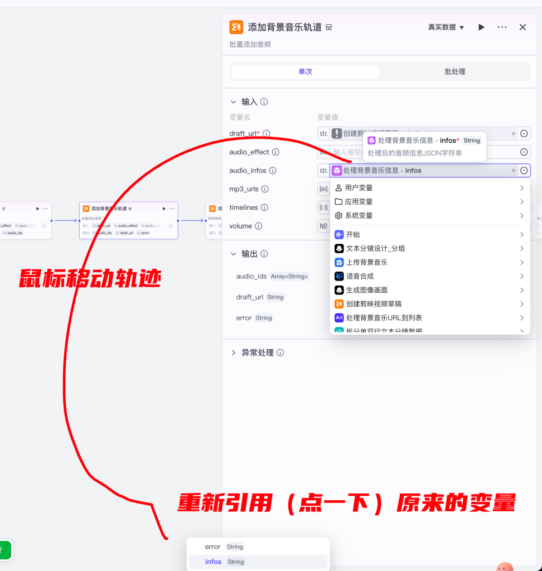Open the three-dot more options menu
Screen dimensions: 542x571
[502, 27]
